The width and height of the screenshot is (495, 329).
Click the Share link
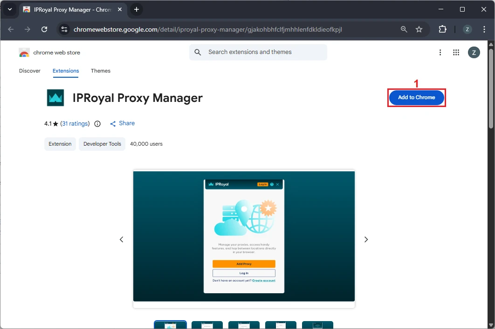click(x=123, y=123)
